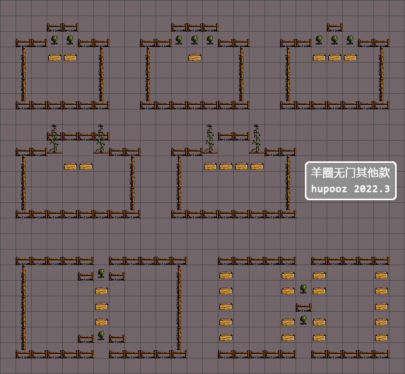Screen dimensions: 405x374
Task: Click the upper bush between fences in bottom-left pen
Action: (x=101, y=273)
